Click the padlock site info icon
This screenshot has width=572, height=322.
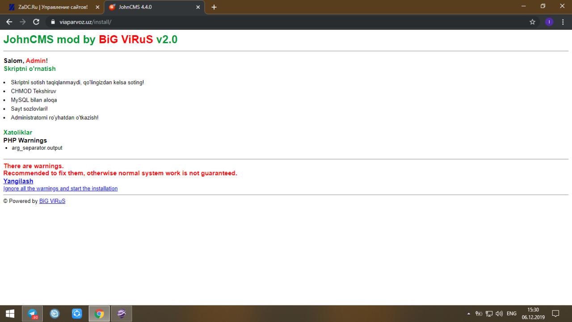[x=53, y=22]
